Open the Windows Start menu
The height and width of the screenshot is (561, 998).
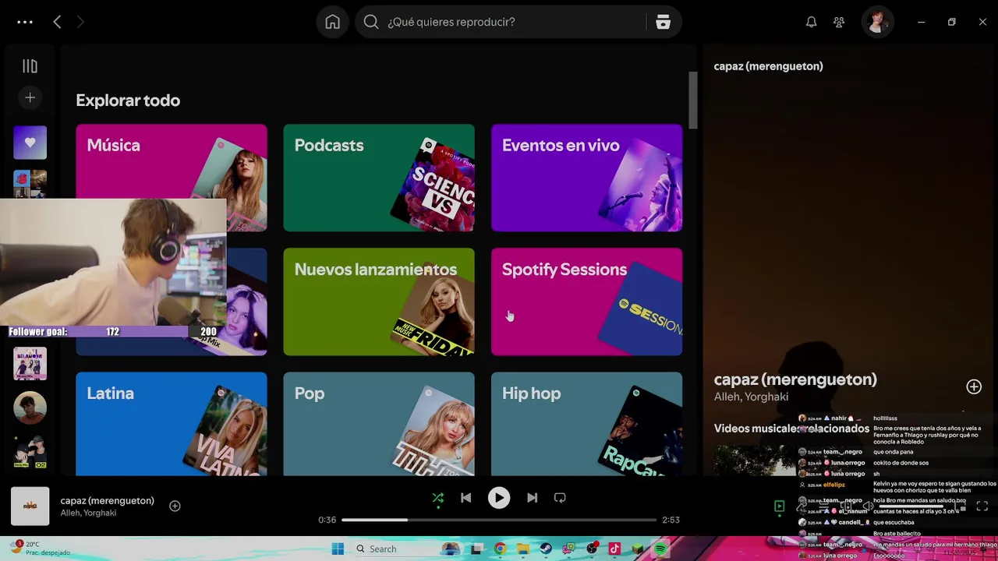(338, 549)
